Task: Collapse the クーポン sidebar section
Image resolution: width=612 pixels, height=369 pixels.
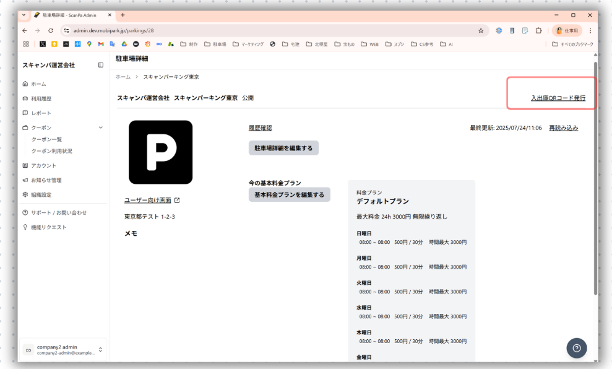Action: tap(100, 128)
